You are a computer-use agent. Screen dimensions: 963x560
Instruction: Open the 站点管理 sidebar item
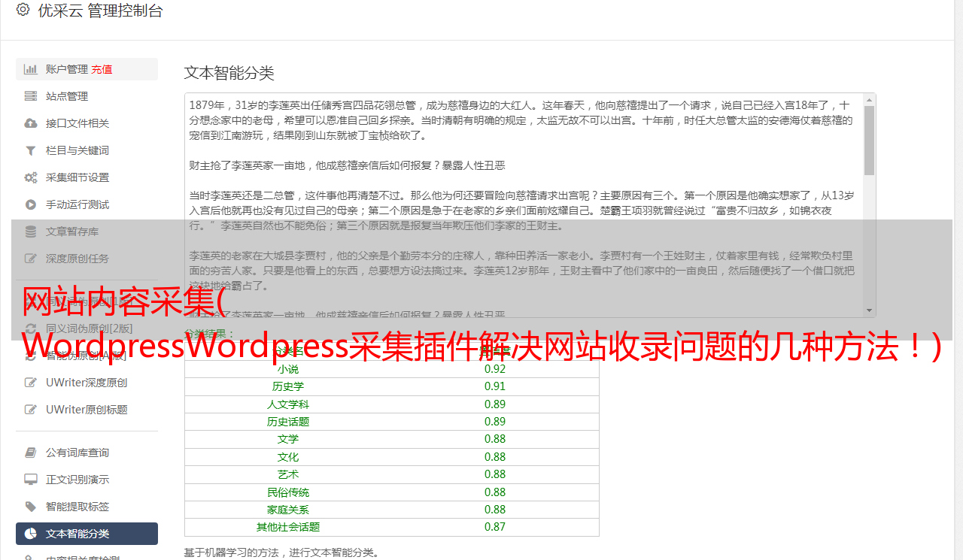pos(87,96)
